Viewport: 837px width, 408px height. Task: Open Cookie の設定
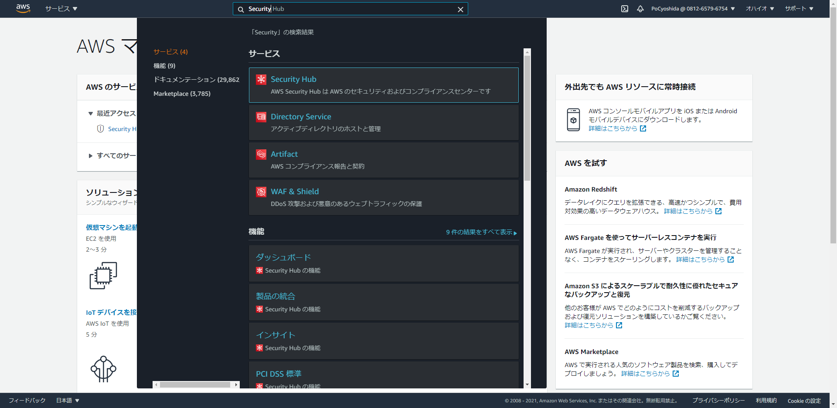click(x=804, y=401)
